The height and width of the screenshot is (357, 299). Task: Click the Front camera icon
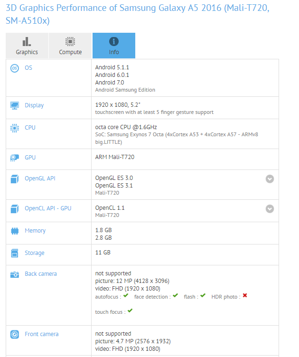pos(15,334)
